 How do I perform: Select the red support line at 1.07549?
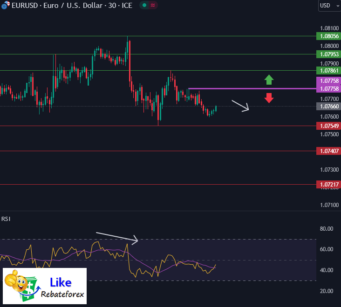pyautogui.click(x=158, y=126)
